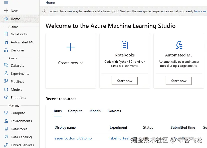Click the + New item at the top
Image resolution: width=207 pixels, height=148 pixels.
click(x=12, y=11)
